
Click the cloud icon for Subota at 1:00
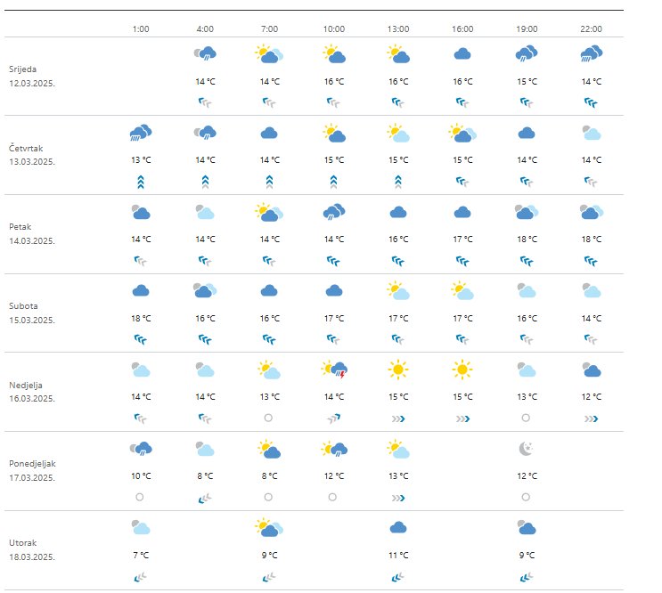141,290
